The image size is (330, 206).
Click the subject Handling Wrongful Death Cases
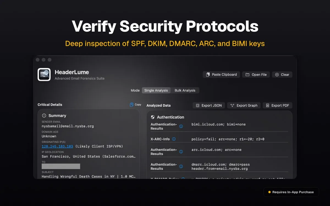pyautogui.click(x=89, y=177)
